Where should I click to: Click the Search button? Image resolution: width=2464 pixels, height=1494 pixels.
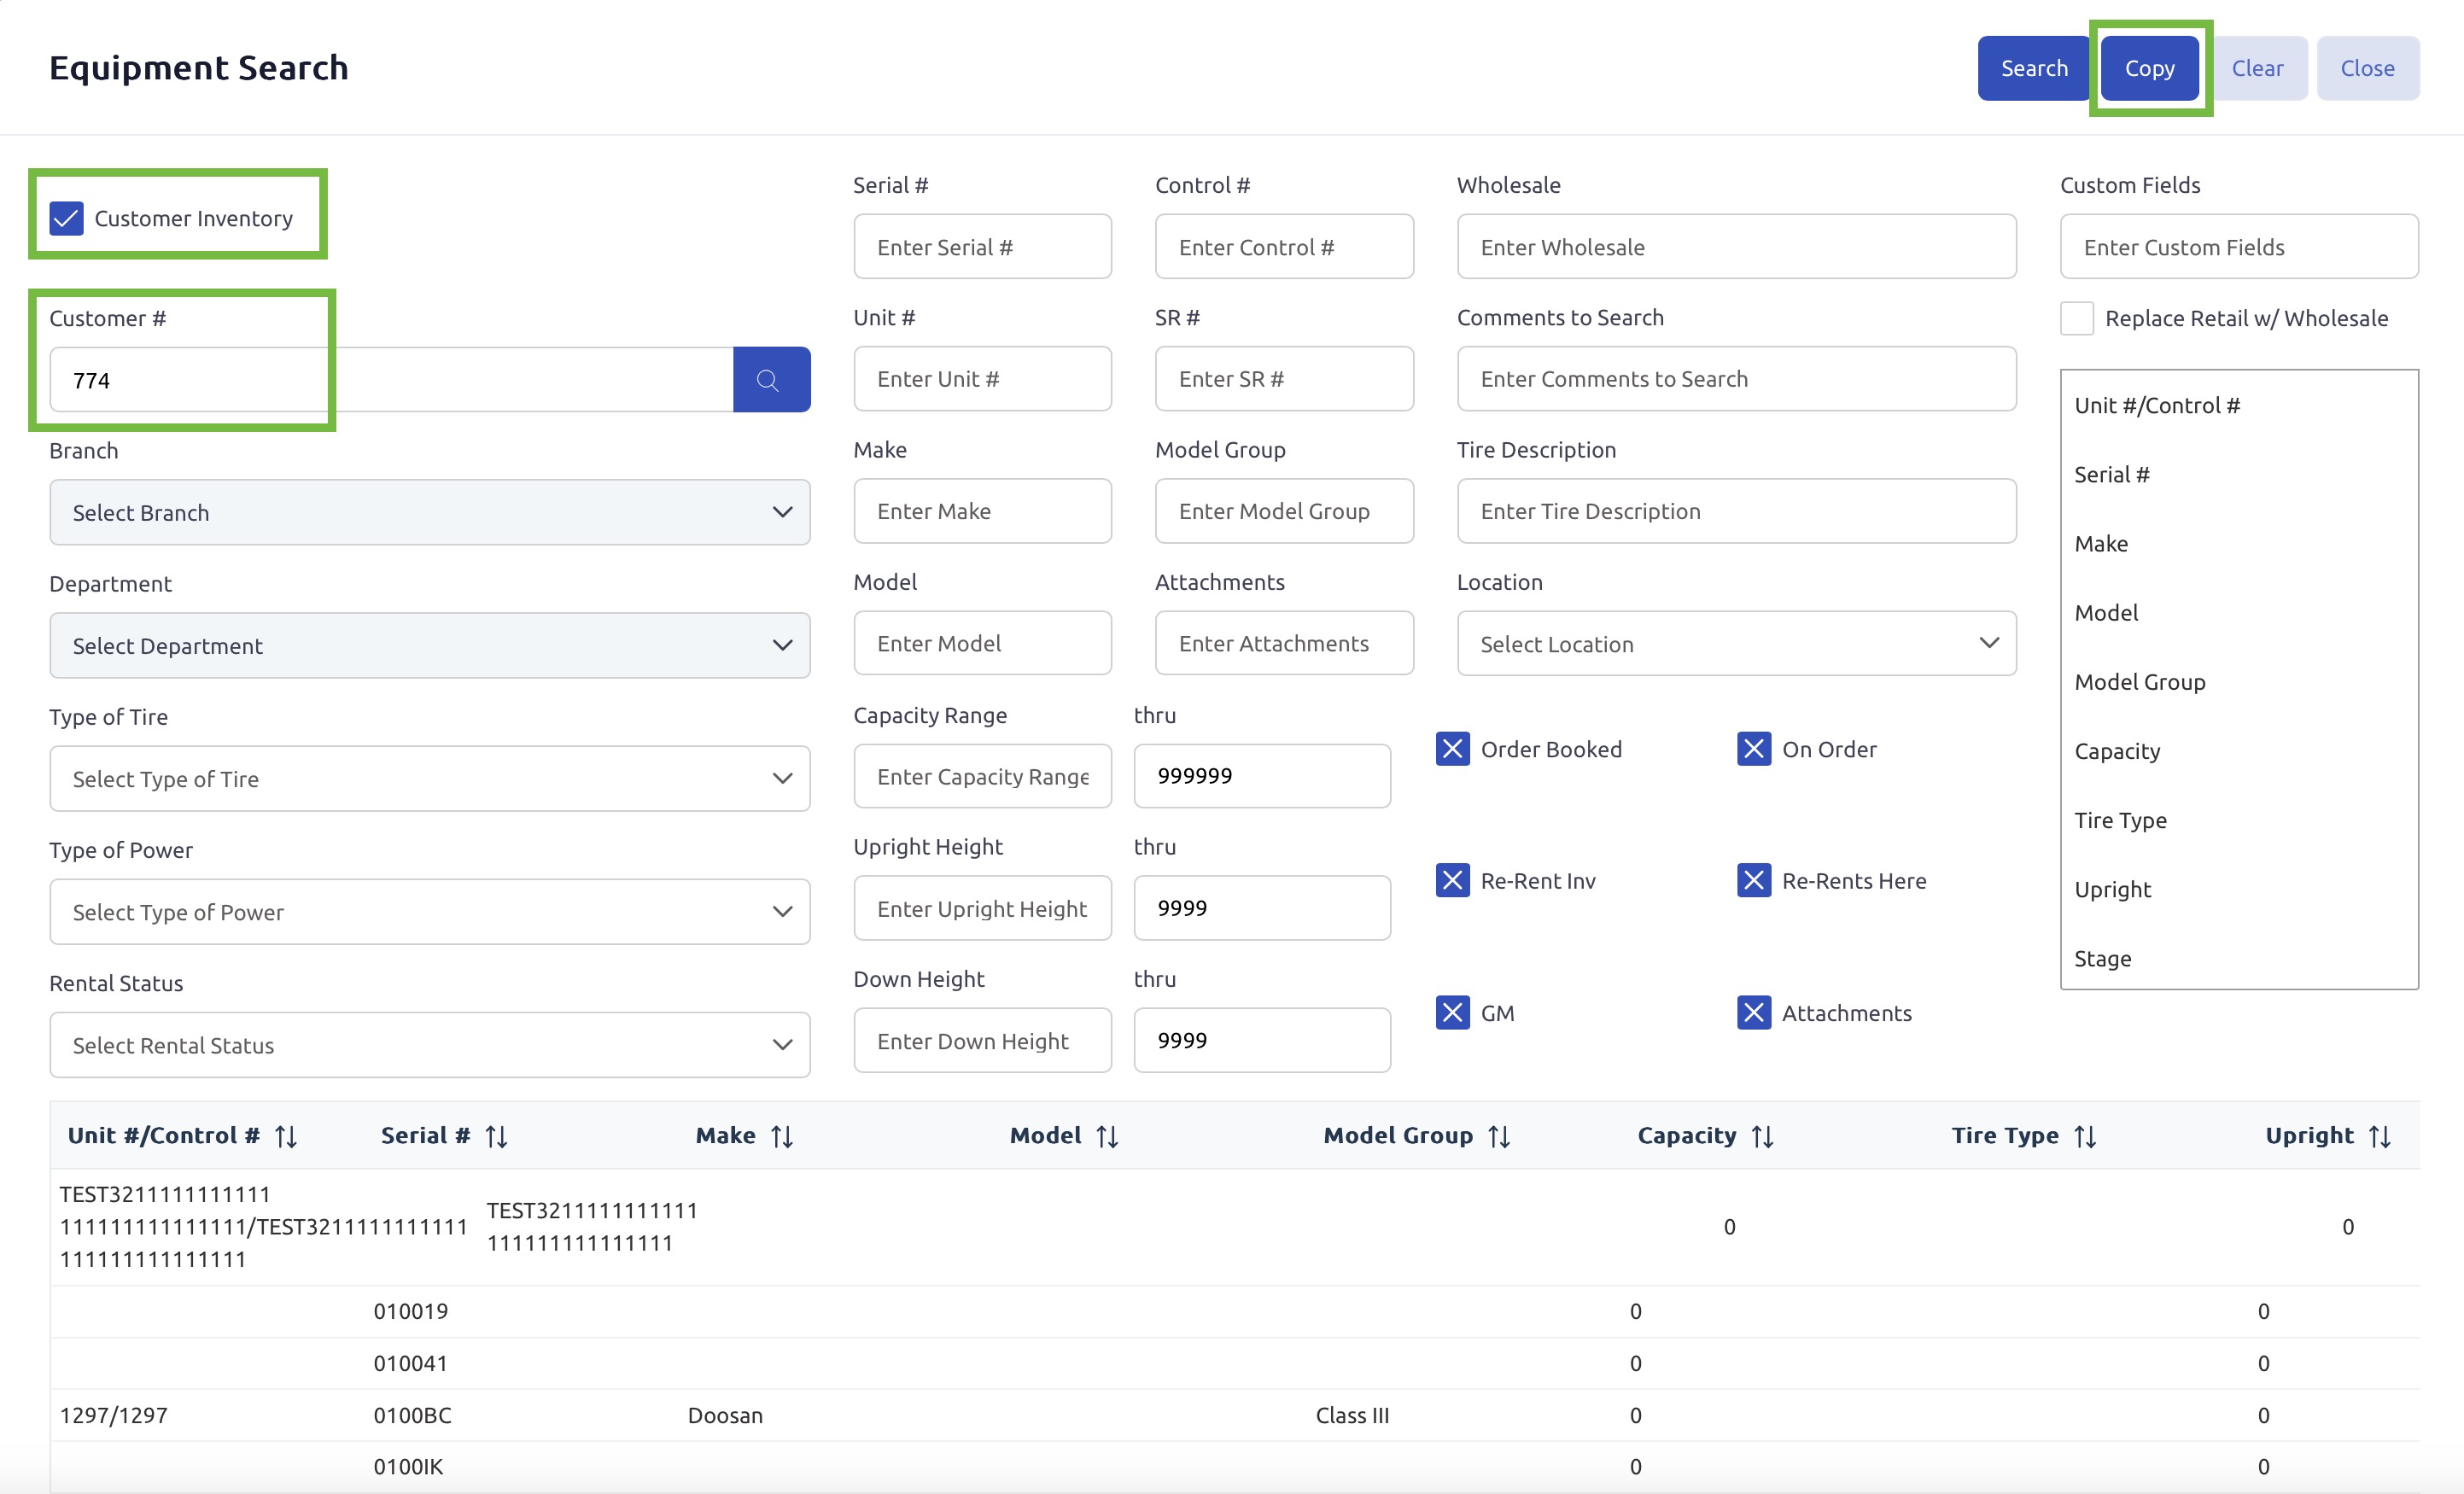coord(2033,68)
